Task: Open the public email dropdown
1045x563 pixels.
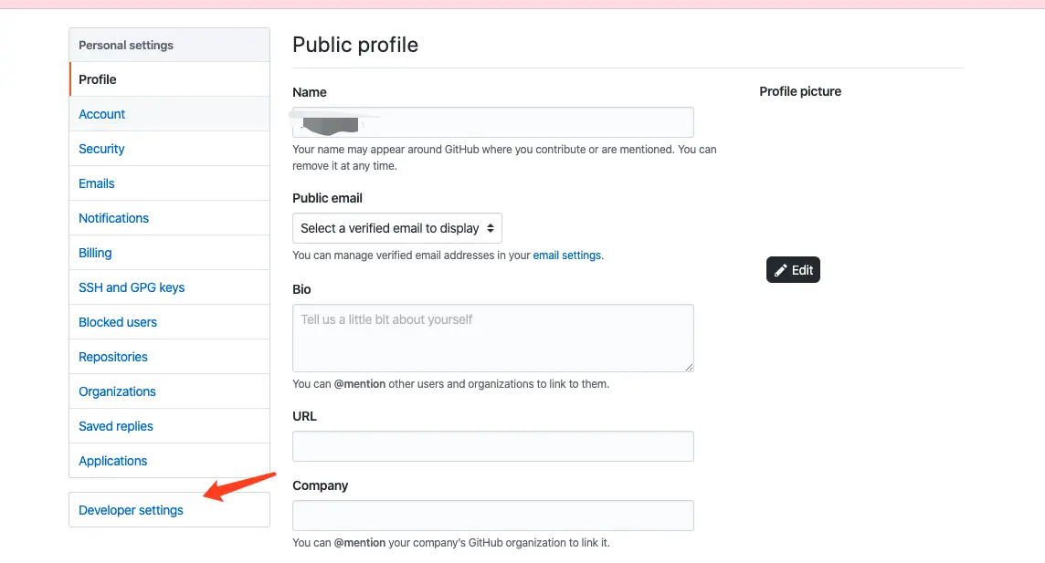Action: click(x=397, y=228)
